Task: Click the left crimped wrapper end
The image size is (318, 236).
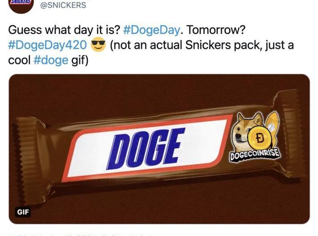Action: click(x=28, y=161)
